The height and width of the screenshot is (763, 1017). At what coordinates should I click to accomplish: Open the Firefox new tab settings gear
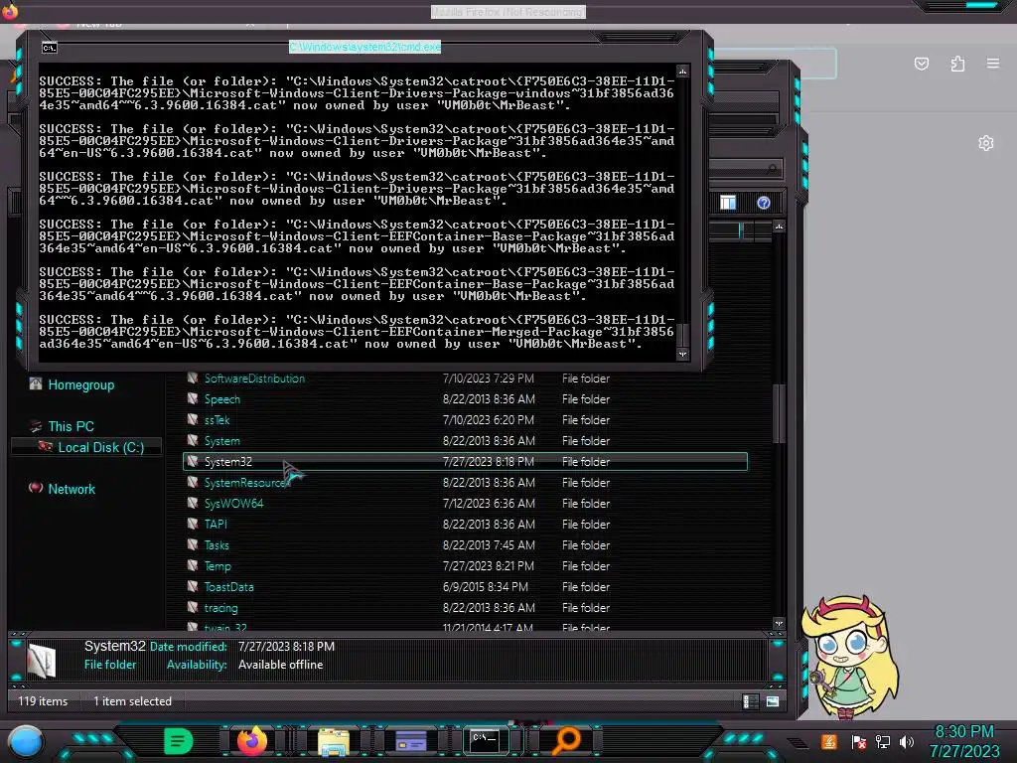(x=986, y=143)
